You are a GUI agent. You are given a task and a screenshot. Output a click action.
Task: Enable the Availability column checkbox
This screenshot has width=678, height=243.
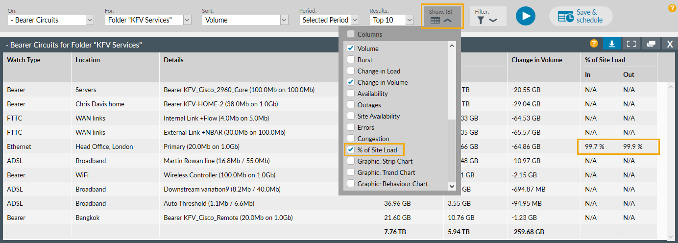(351, 94)
